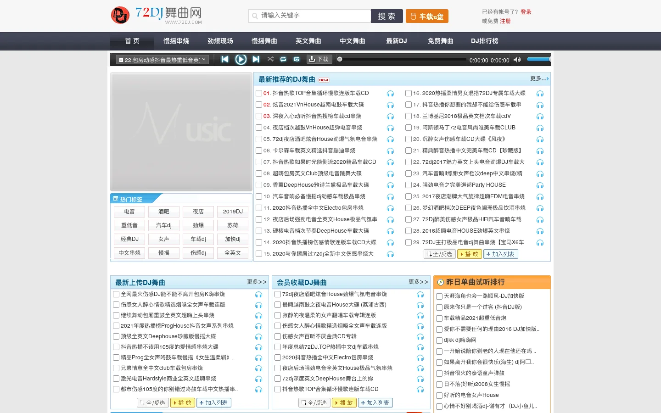Check the box for track 24 强劲电音

pyautogui.click(x=409, y=185)
